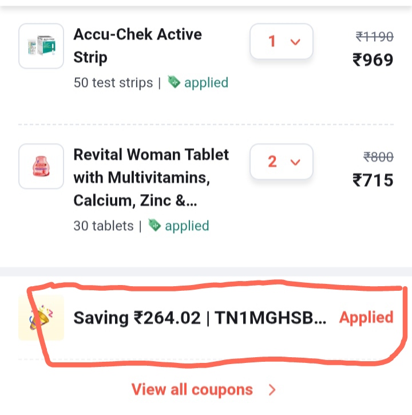Click the Saving ₹264.02 coupon text
Screen dimensions: 412x415
tap(137, 318)
